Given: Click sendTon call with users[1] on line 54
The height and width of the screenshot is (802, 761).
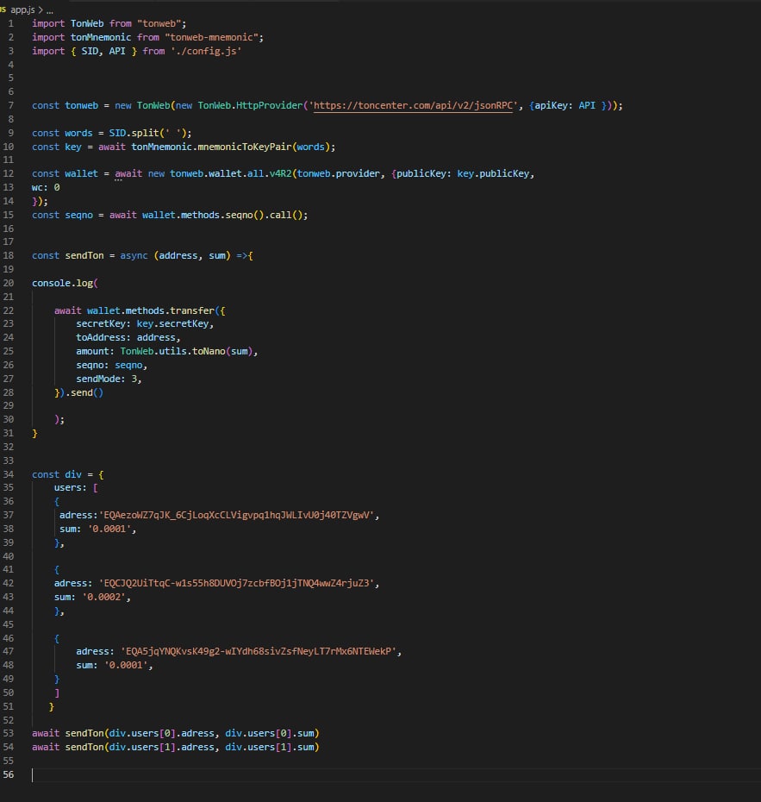Looking at the screenshot, I should (x=175, y=748).
